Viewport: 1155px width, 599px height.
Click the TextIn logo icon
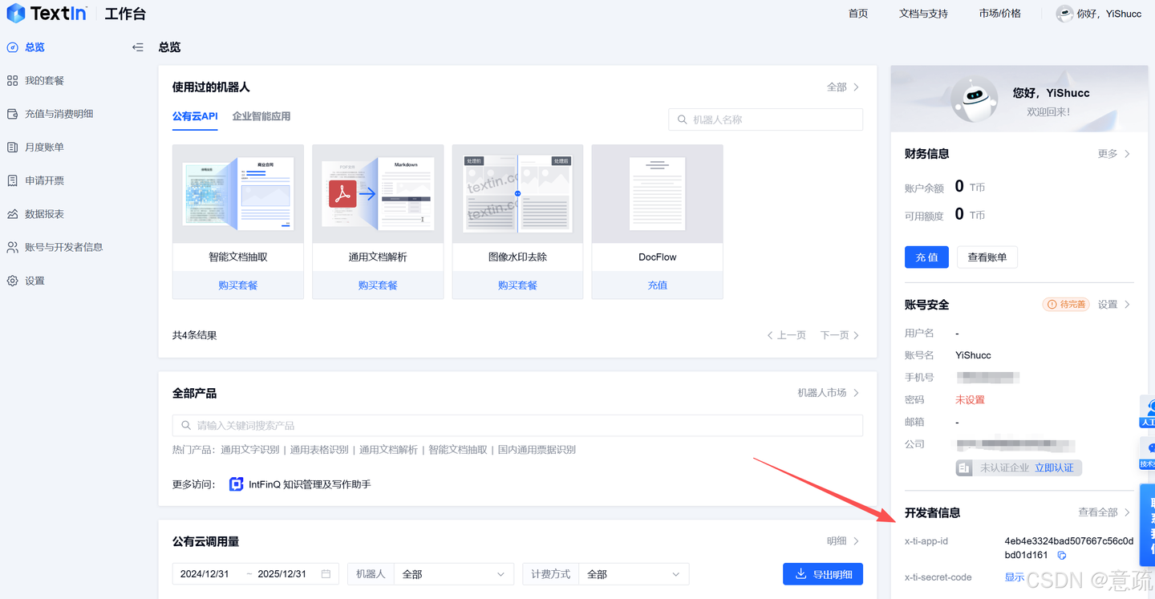pyautogui.click(x=15, y=14)
